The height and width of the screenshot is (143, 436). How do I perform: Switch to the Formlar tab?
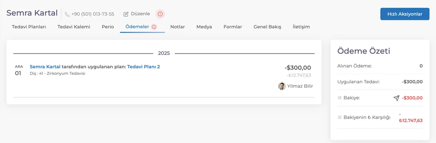pyautogui.click(x=233, y=27)
